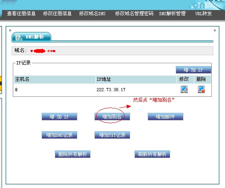Click the IP address 222.73.38.17 cell
Viewport: 225px width, 188px height.
(111, 90)
